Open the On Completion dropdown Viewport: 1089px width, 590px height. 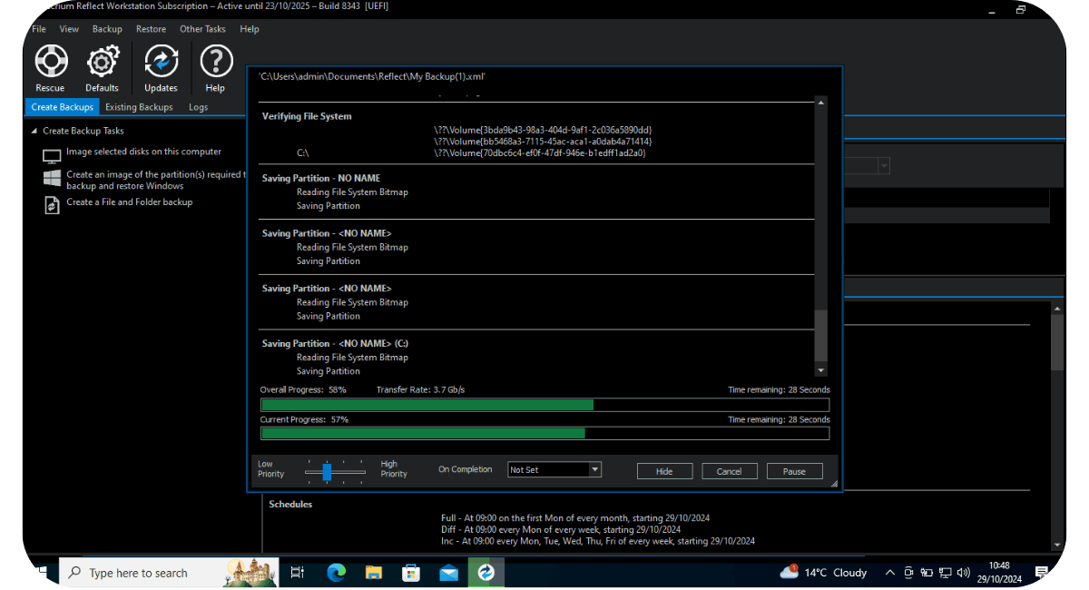pos(594,470)
